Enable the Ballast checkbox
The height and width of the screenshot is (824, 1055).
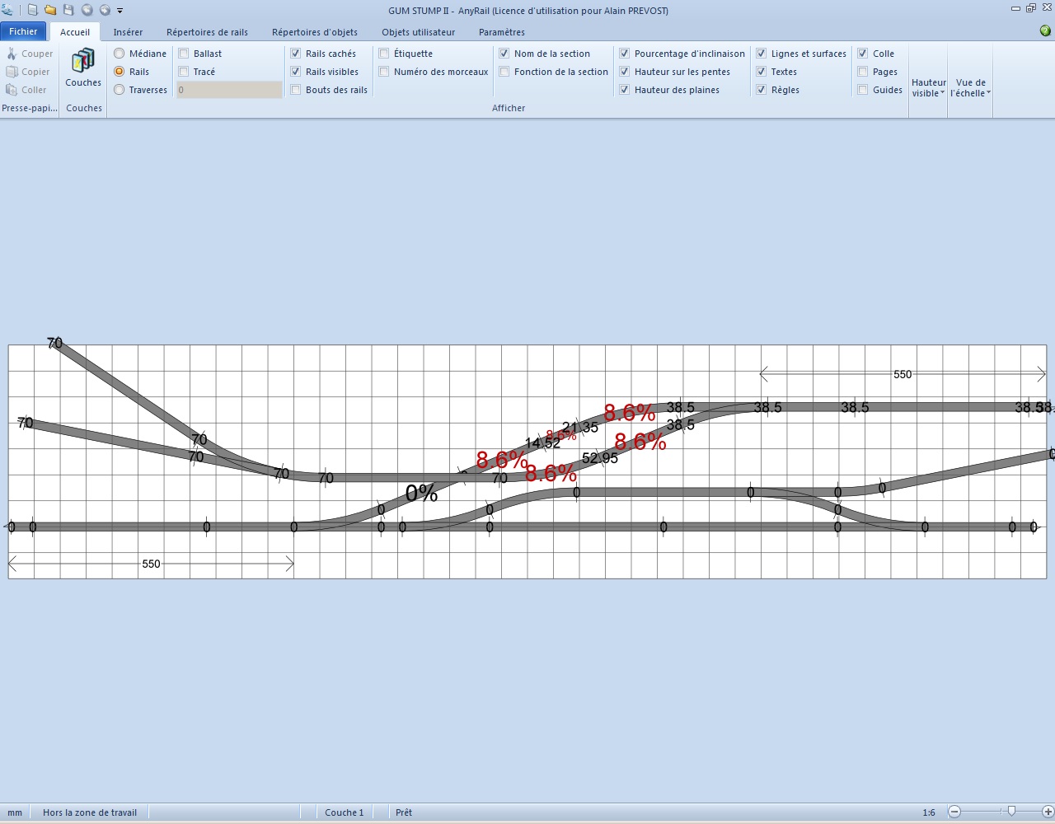click(184, 54)
